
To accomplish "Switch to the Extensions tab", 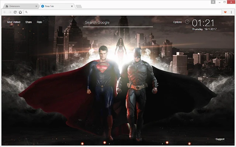I will (21, 6).
